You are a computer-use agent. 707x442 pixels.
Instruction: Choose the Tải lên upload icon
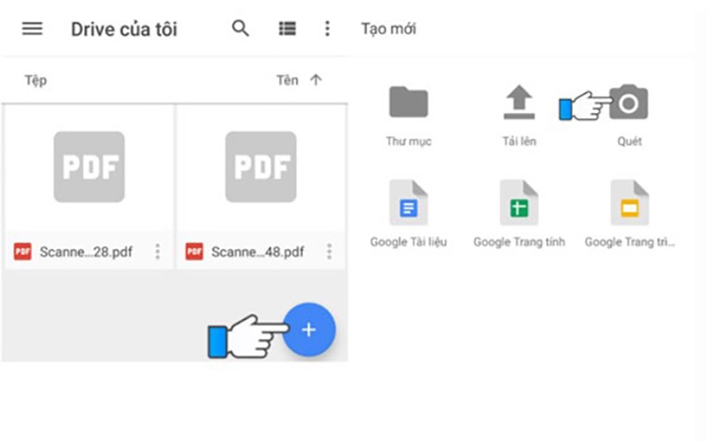[519, 102]
